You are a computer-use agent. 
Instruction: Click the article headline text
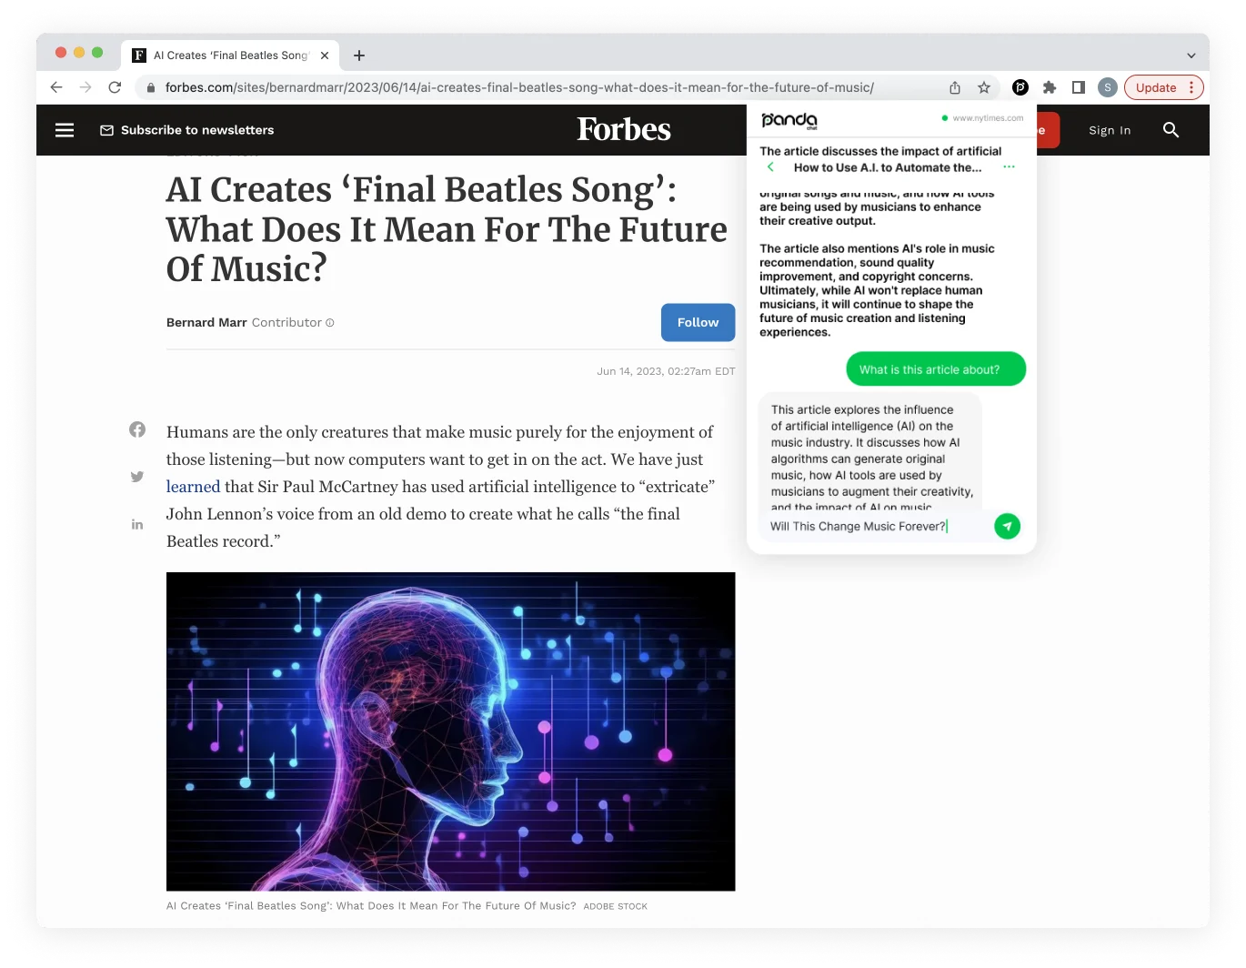(x=446, y=229)
